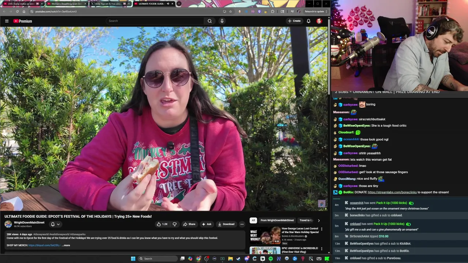Image resolution: width=468 pixels, height=263 pixels.
Task: Open more actions for the video
Action: [242, 224]
